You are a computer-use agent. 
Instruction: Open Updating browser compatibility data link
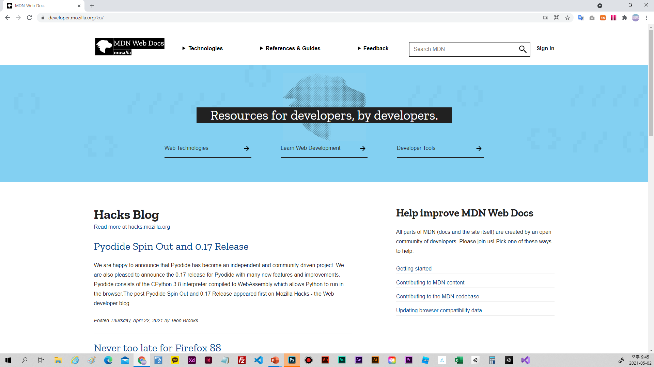(439, 310)
